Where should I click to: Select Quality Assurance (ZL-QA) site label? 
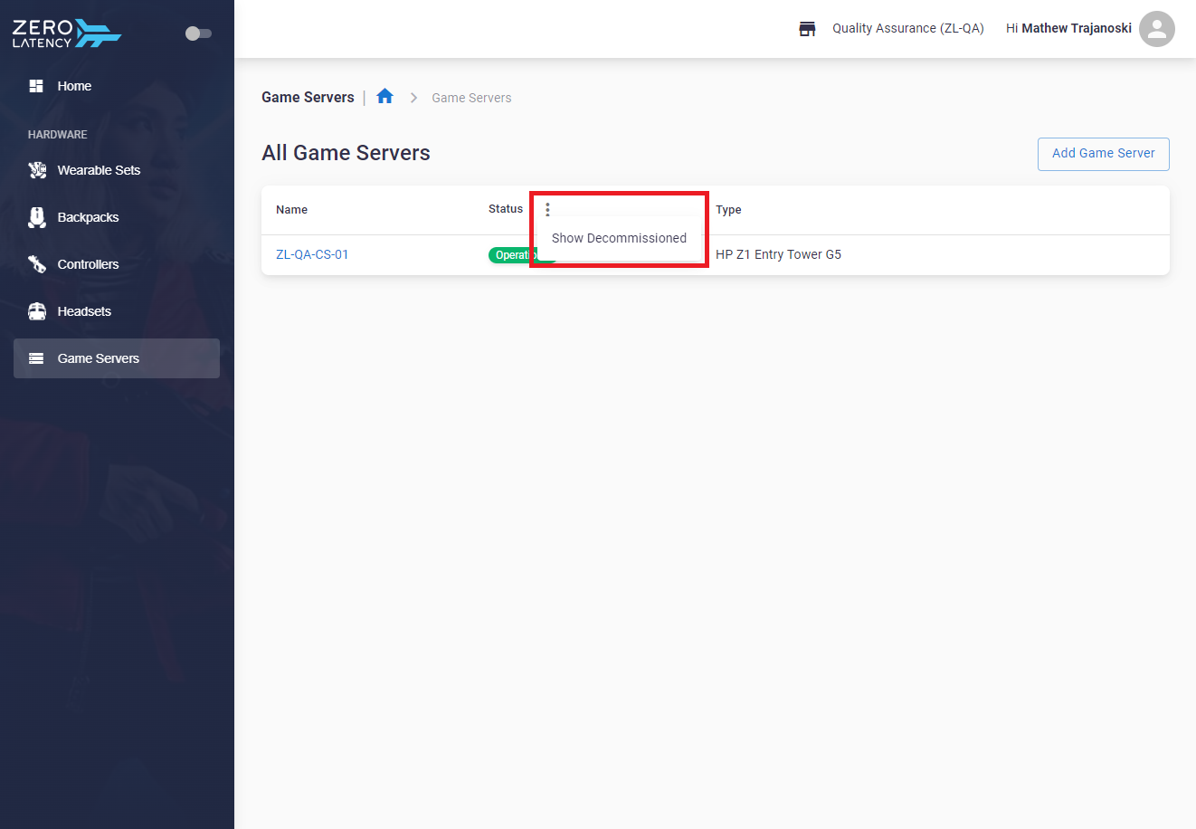click(908, 28)
